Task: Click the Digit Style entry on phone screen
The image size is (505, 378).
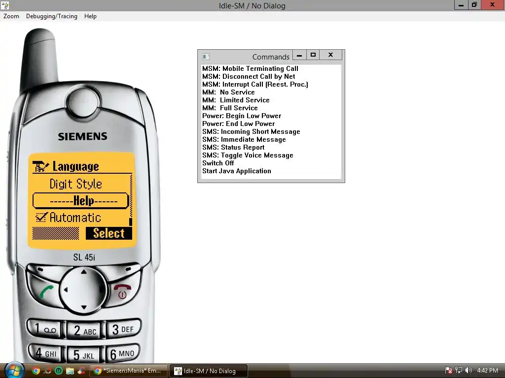Action: click(x=75, y=184)
